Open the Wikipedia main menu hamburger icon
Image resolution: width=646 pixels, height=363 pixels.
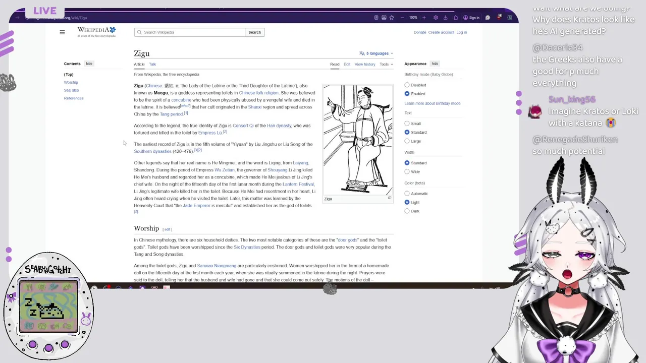click(x=62, y=32)
